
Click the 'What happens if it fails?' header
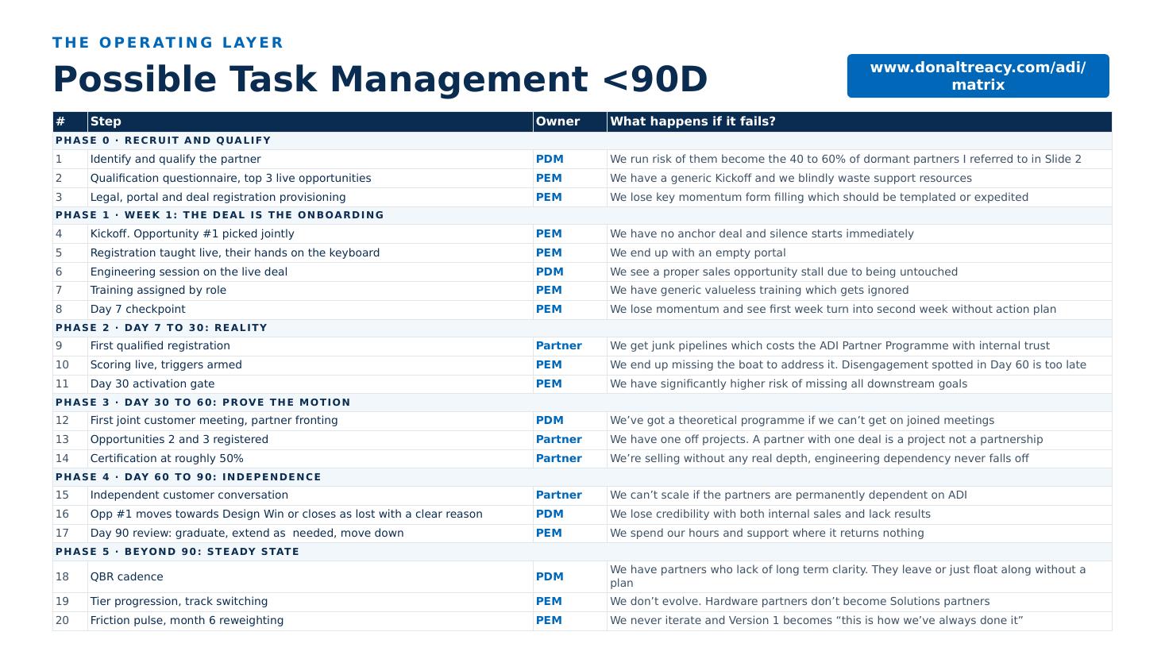pyautogui.click(x=859, y=121)
